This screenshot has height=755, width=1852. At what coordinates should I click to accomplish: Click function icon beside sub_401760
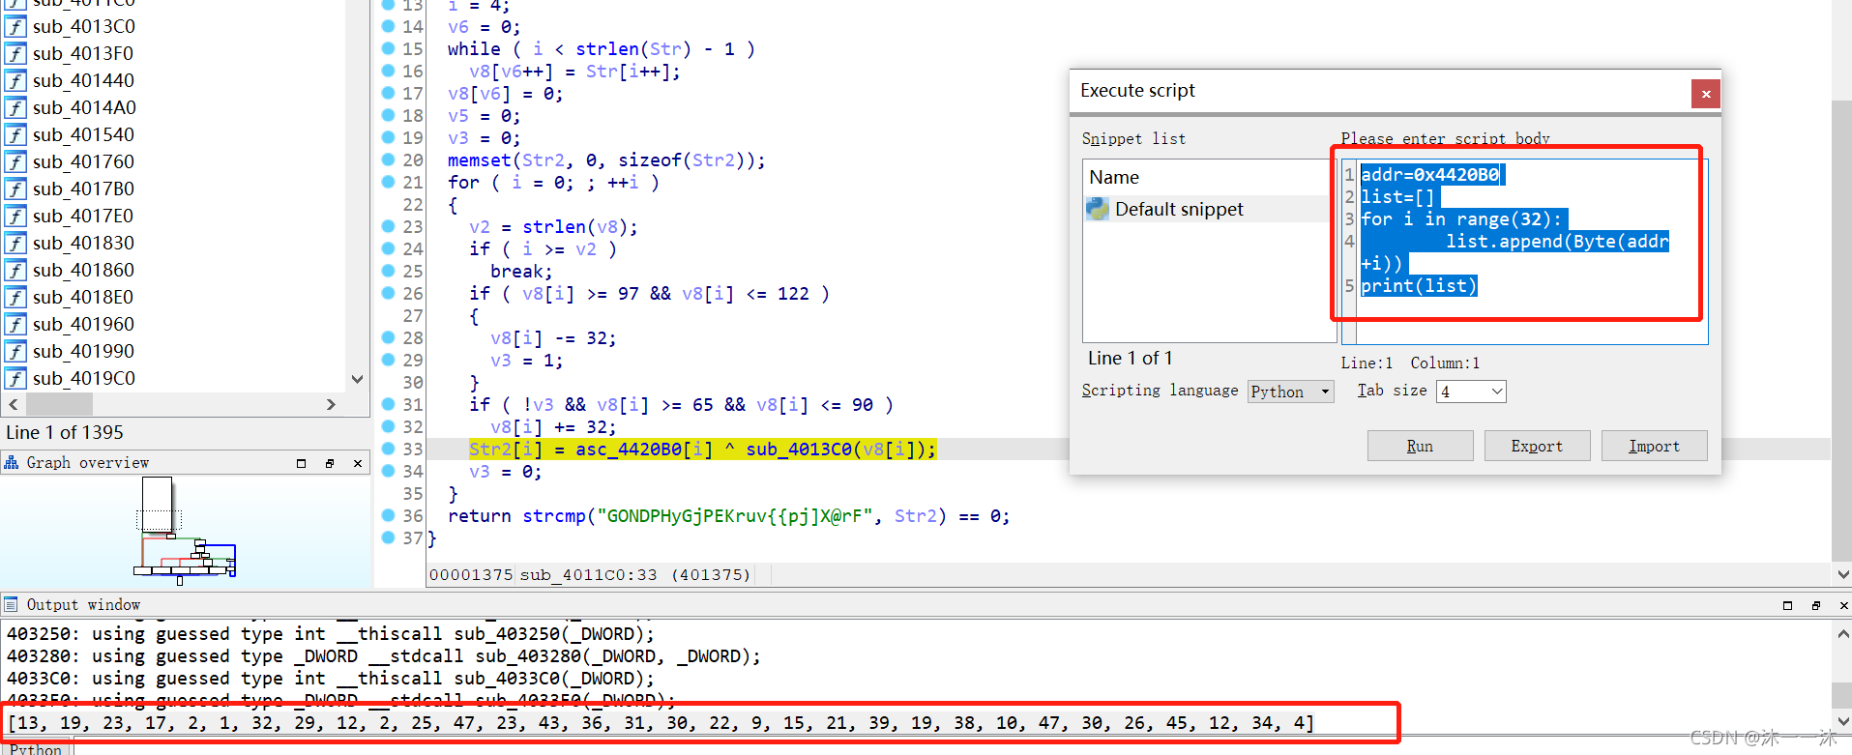(x=15, y=161)
